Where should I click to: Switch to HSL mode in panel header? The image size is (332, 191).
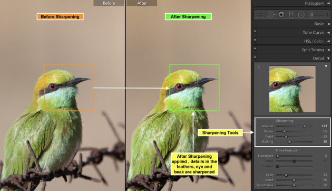(308, 41)
